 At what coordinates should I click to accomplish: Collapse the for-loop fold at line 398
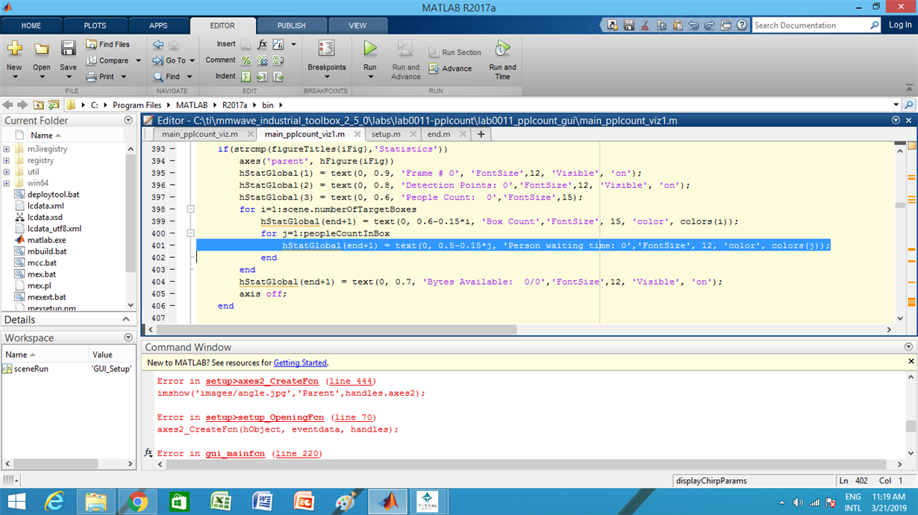pyautogui.click(x=190, y=209)
